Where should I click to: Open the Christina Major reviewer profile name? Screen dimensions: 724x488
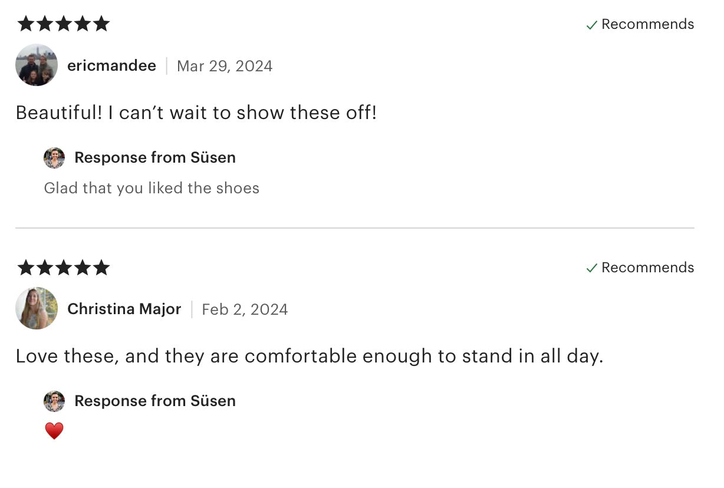pyautogui.click(x=124, y=309)
